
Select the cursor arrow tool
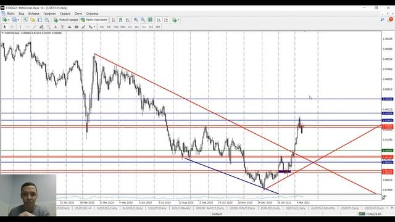point(4,27)
